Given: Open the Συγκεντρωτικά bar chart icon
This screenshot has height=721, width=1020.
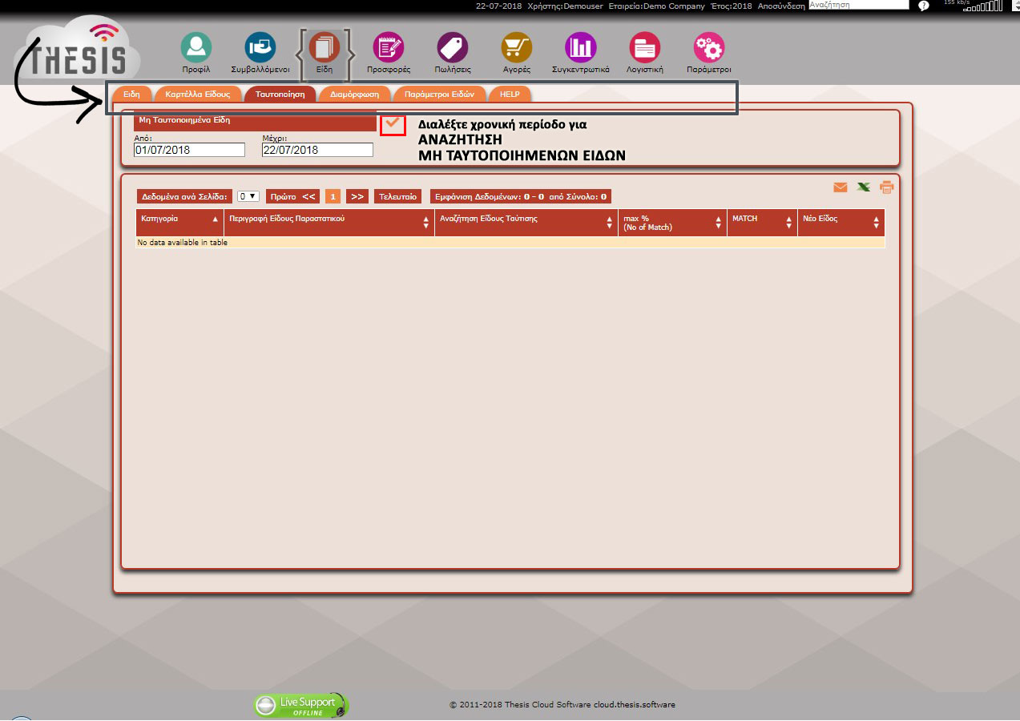Looking at the screenshot, I should coord(580,48).
